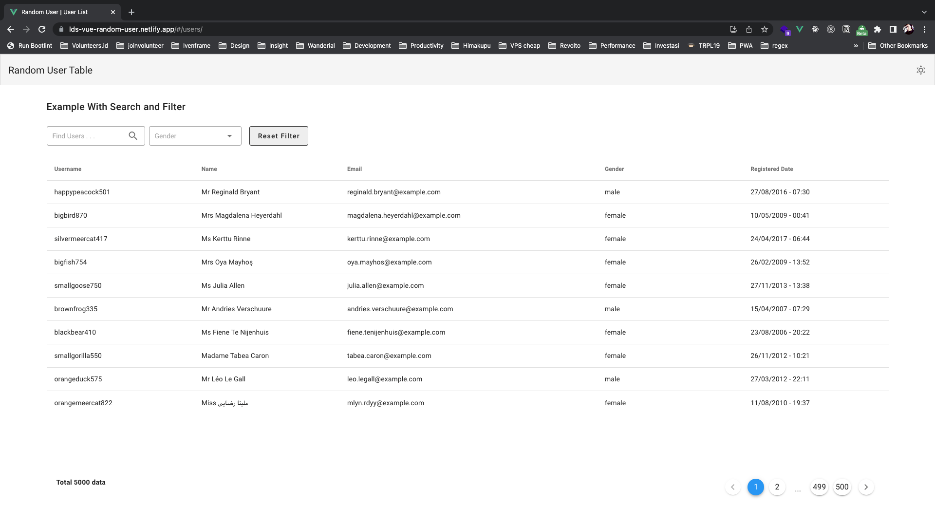Click the Extensions puzzle icon in toolbar

878,30
